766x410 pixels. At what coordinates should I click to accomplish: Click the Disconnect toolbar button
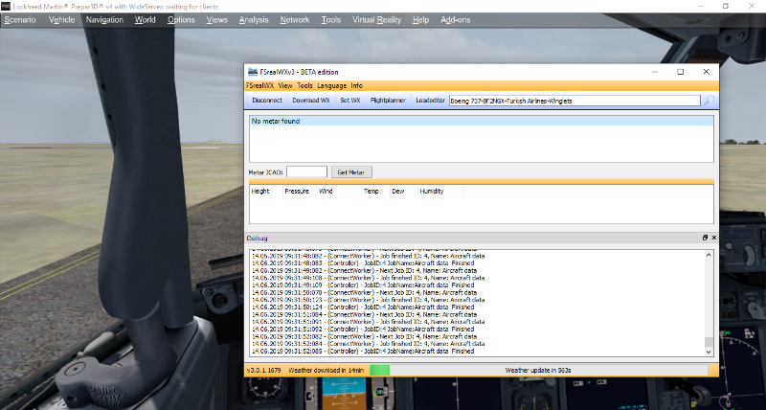(267, 101)
